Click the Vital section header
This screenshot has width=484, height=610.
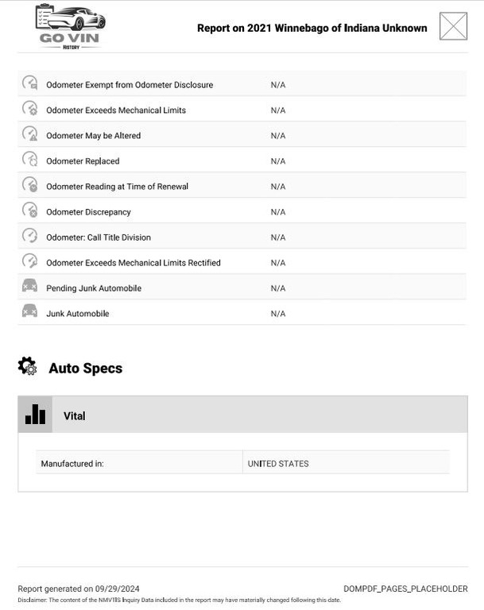[x=242, y=415]
